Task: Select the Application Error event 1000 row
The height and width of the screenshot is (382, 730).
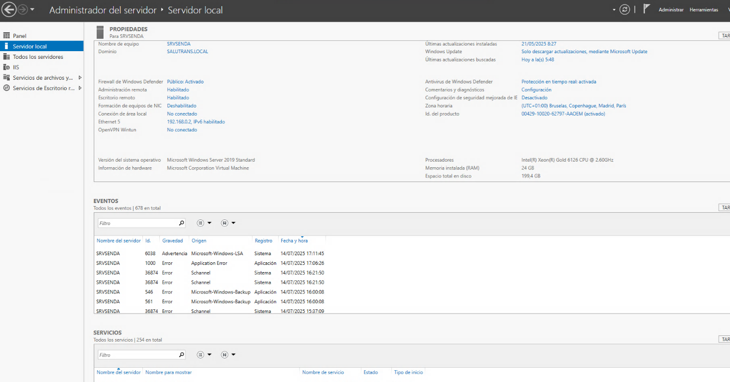Action: [x=210, y=263]
